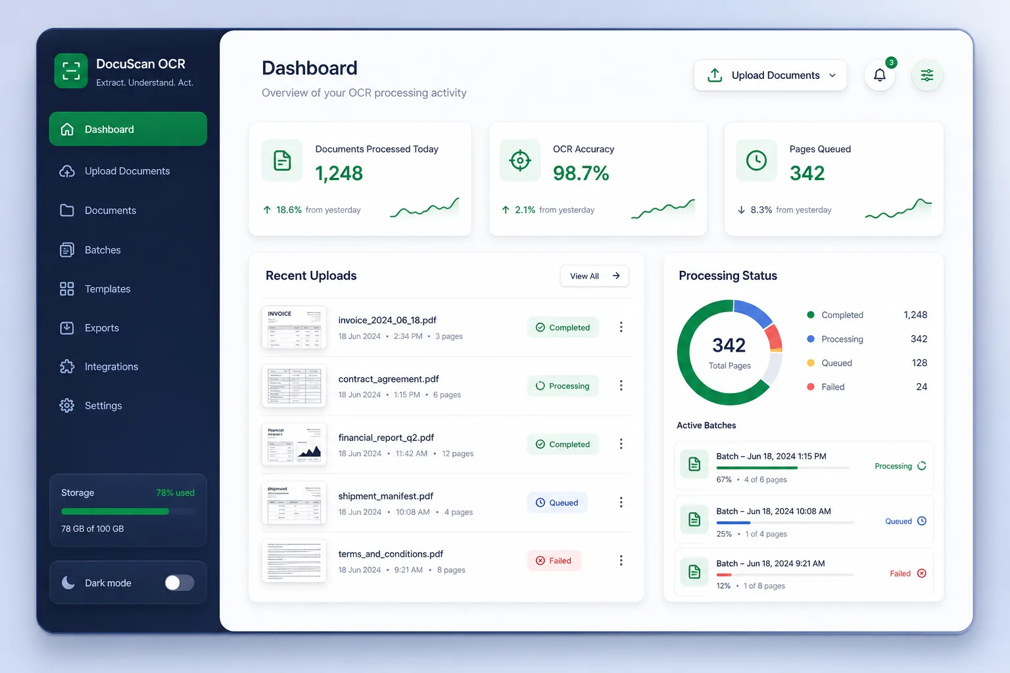Click the 67% progress bar of the 1:15 PM batch
The height and width of the screenshot is (673, 1010).
click(x=782, y=468)
